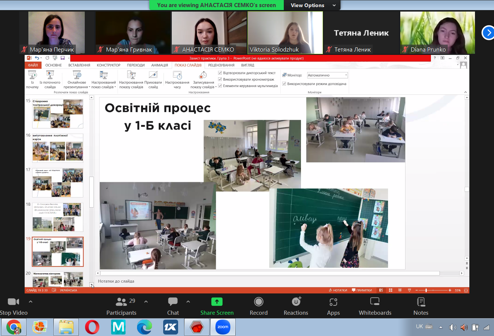Toggle the 'Використовувати хронометраж' checkbox

click(220, 80)
